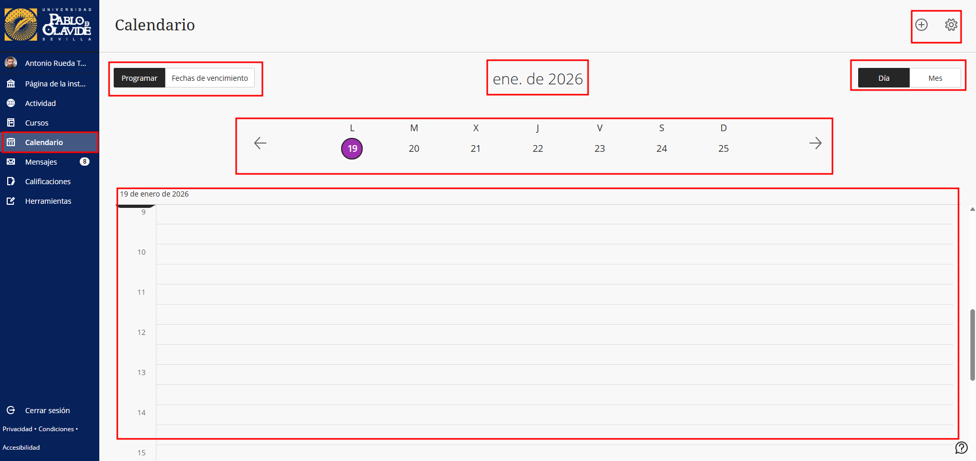Open calendar settings gear icon
The width and height of the screenshot is (976, 461).
click(951, 25)
